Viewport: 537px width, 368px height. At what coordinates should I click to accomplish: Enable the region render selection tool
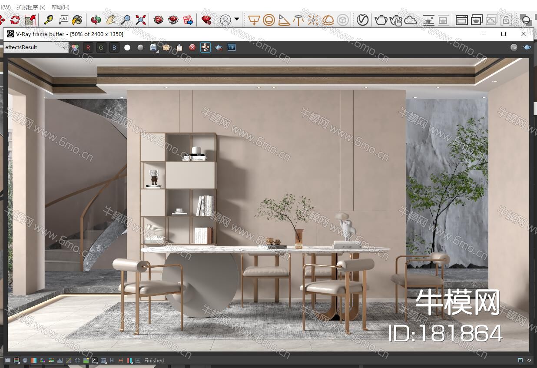pos(206,47)
